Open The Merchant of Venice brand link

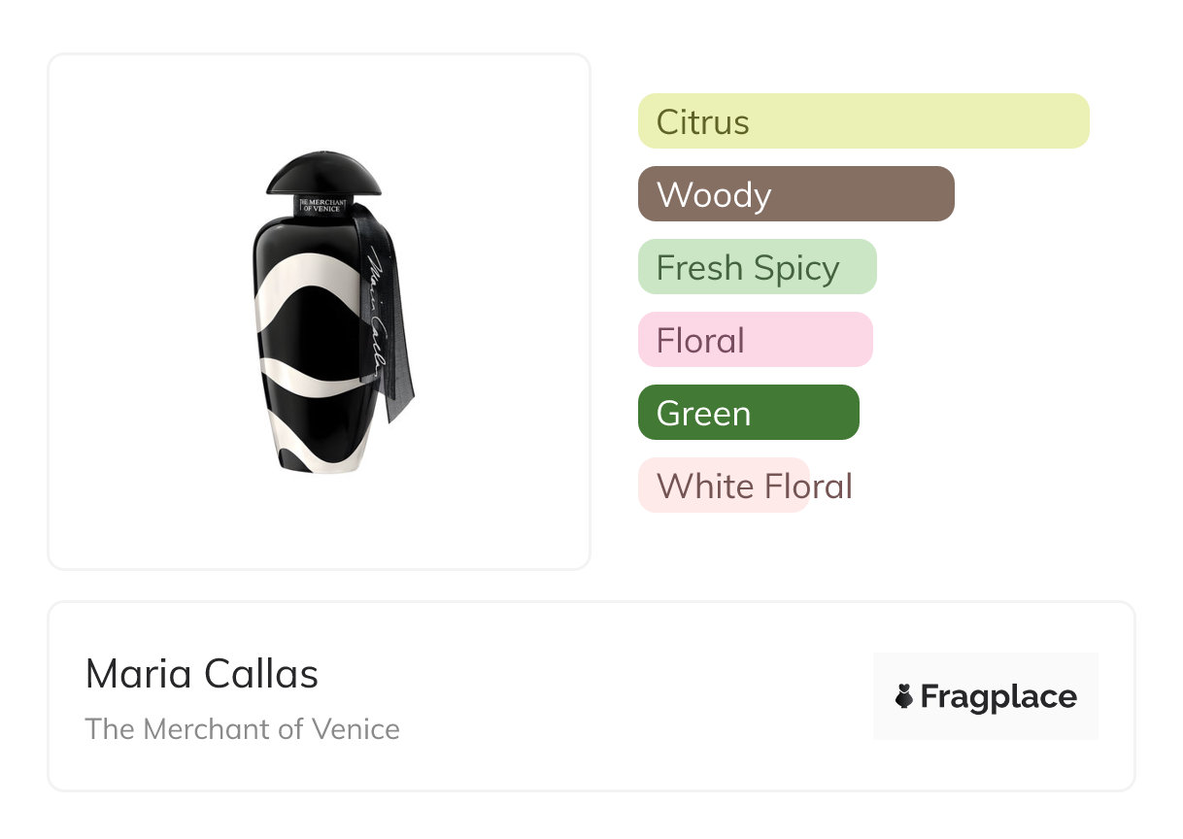242,728
